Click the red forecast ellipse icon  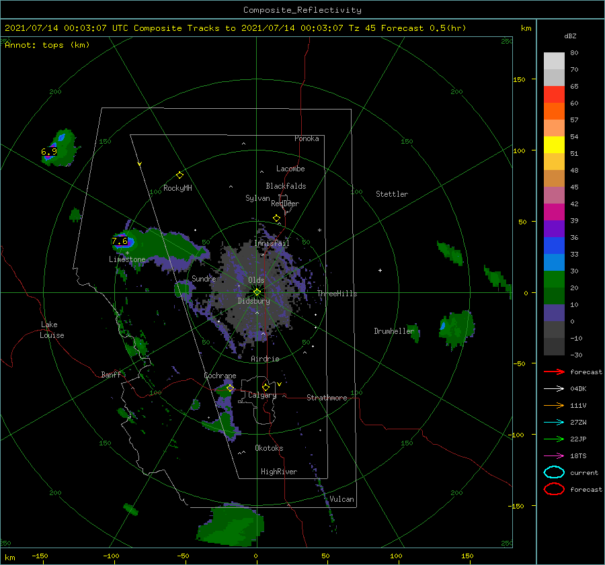click(554, 489)
